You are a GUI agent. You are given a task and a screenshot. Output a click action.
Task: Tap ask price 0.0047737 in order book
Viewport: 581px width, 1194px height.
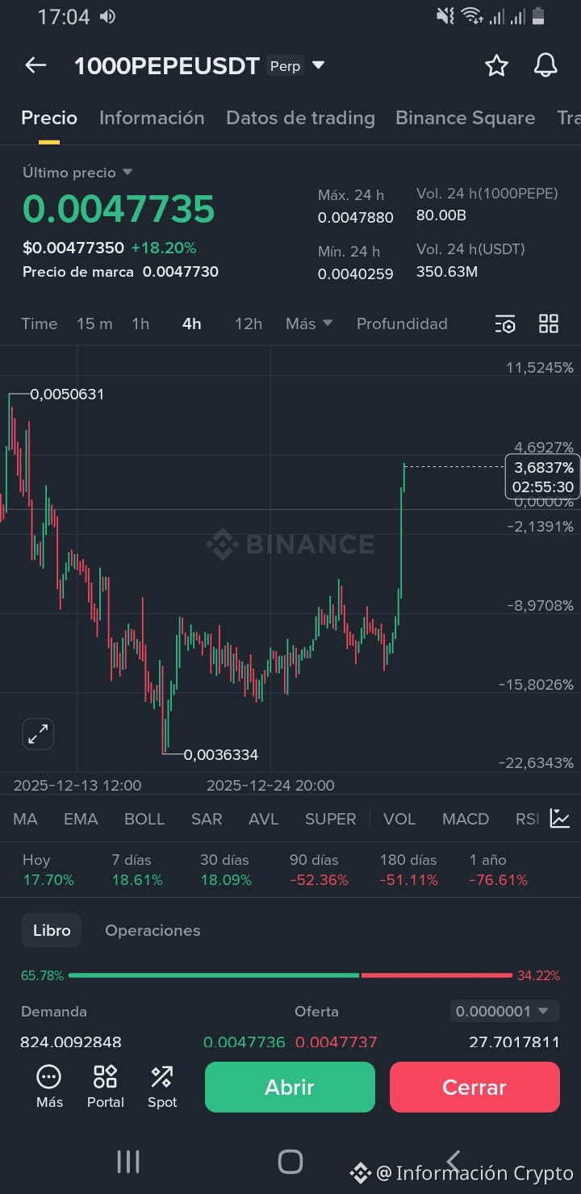tap(336, 1042)
